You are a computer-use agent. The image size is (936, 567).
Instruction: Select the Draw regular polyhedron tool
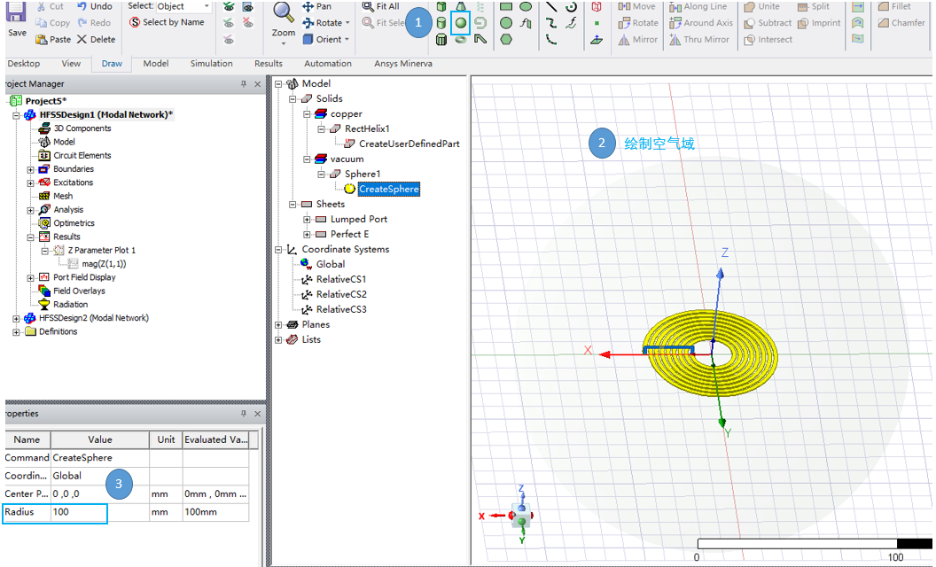pos(441,39)
